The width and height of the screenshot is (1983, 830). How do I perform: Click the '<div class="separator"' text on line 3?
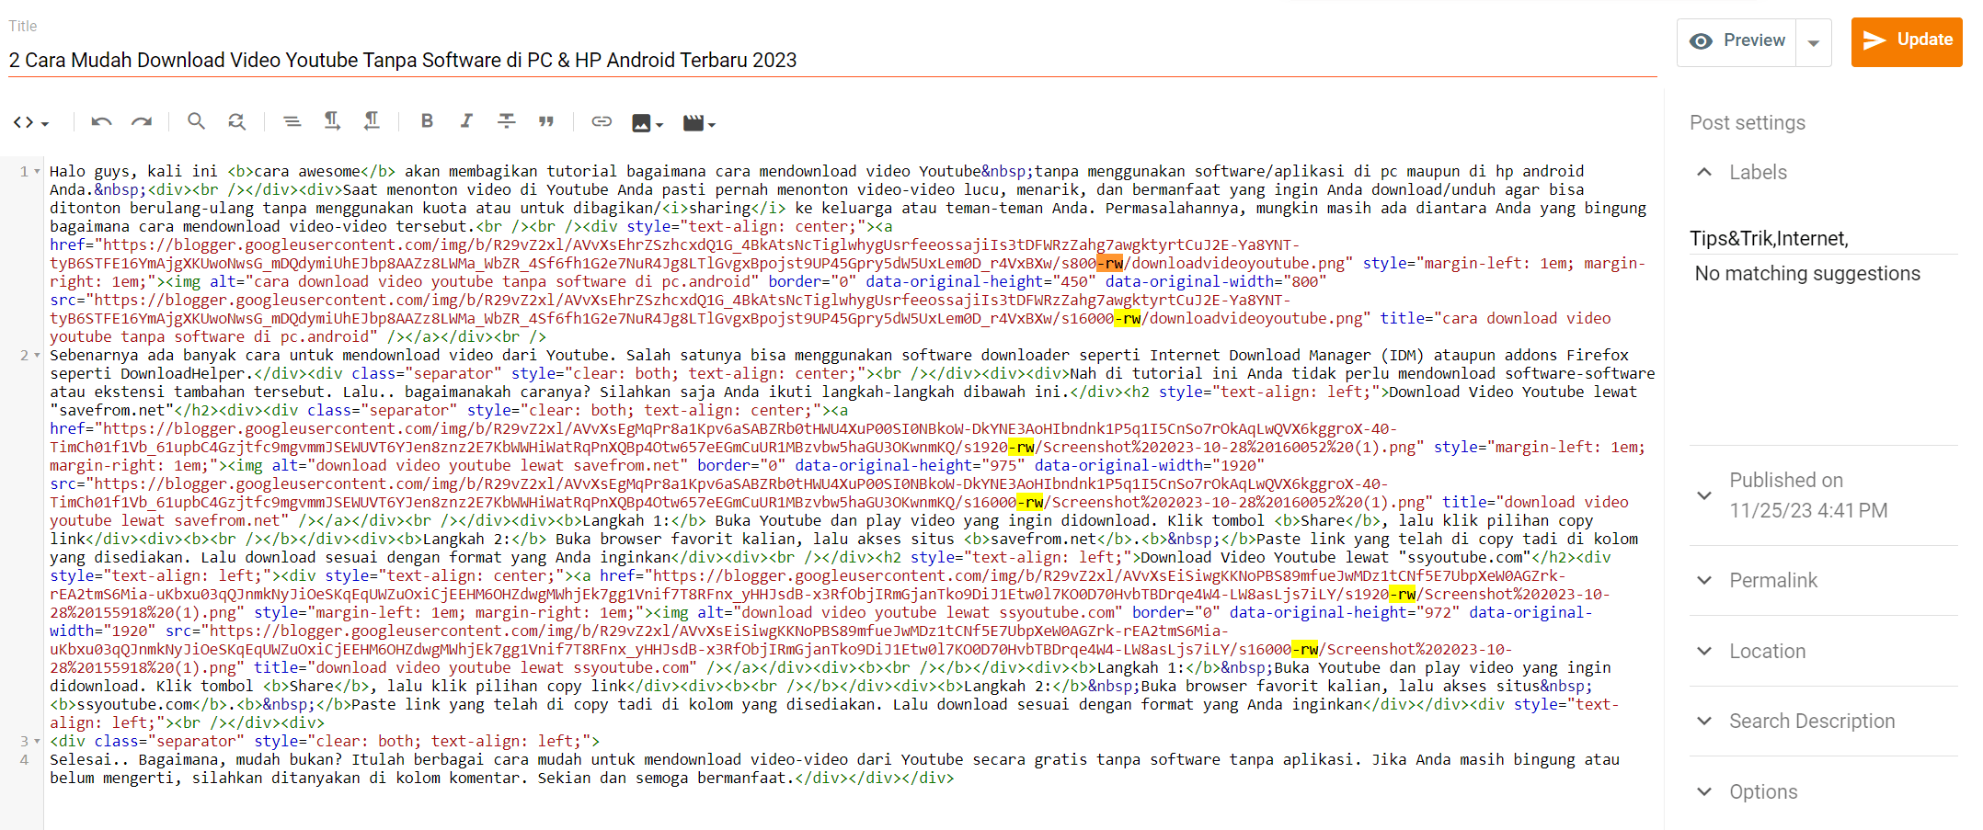click(x=147, y=741)
